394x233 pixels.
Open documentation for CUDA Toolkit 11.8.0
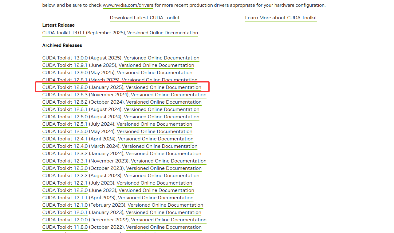point(164,227)
